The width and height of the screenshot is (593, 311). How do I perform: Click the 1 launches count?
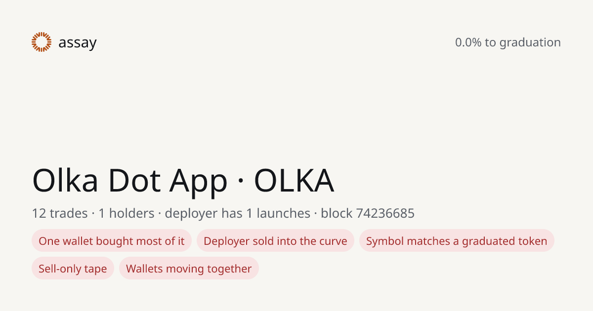point(278,213)
